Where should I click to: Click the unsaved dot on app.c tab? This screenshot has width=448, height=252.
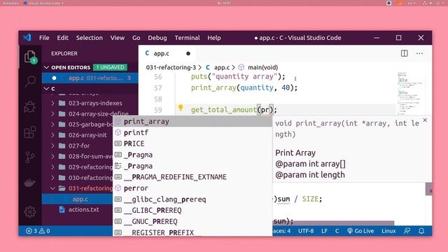tap(188, 53)
